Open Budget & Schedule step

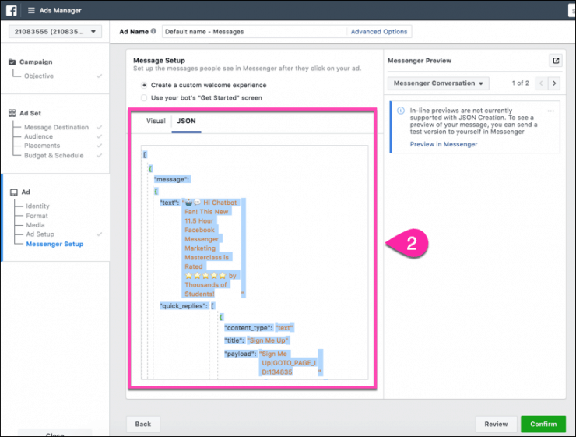coord(54,156)
